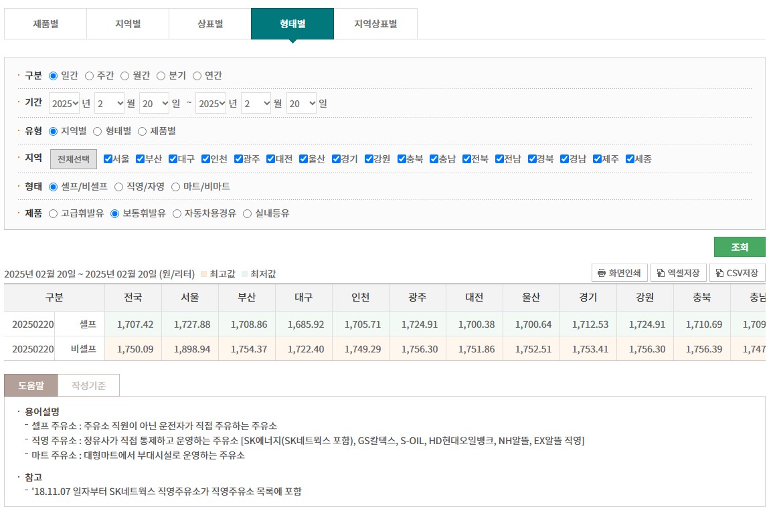Uncheck the 대전 region checkbox
775x517 pixels.
pyautogui.click(x=271, y=159)
